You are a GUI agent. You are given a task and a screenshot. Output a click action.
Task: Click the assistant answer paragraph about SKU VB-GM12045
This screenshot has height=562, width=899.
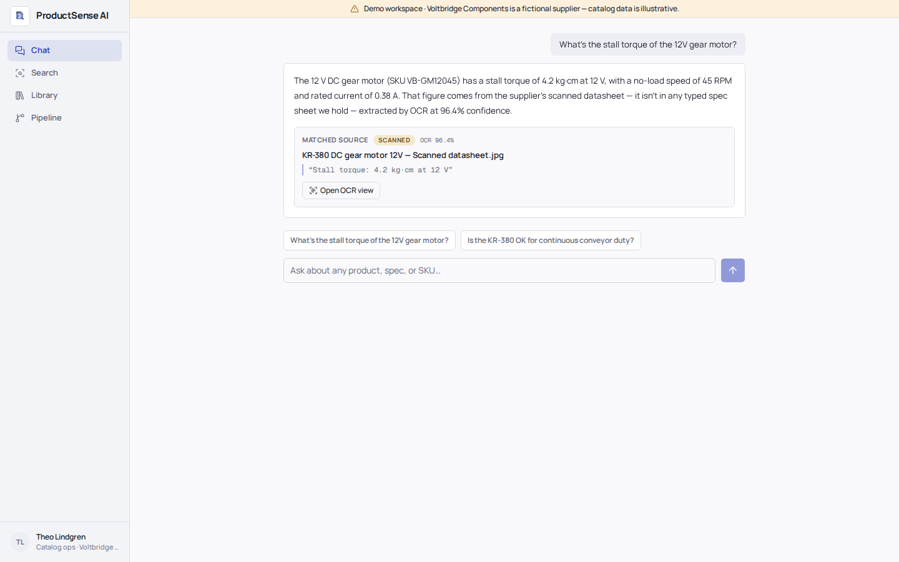(513, 96)
